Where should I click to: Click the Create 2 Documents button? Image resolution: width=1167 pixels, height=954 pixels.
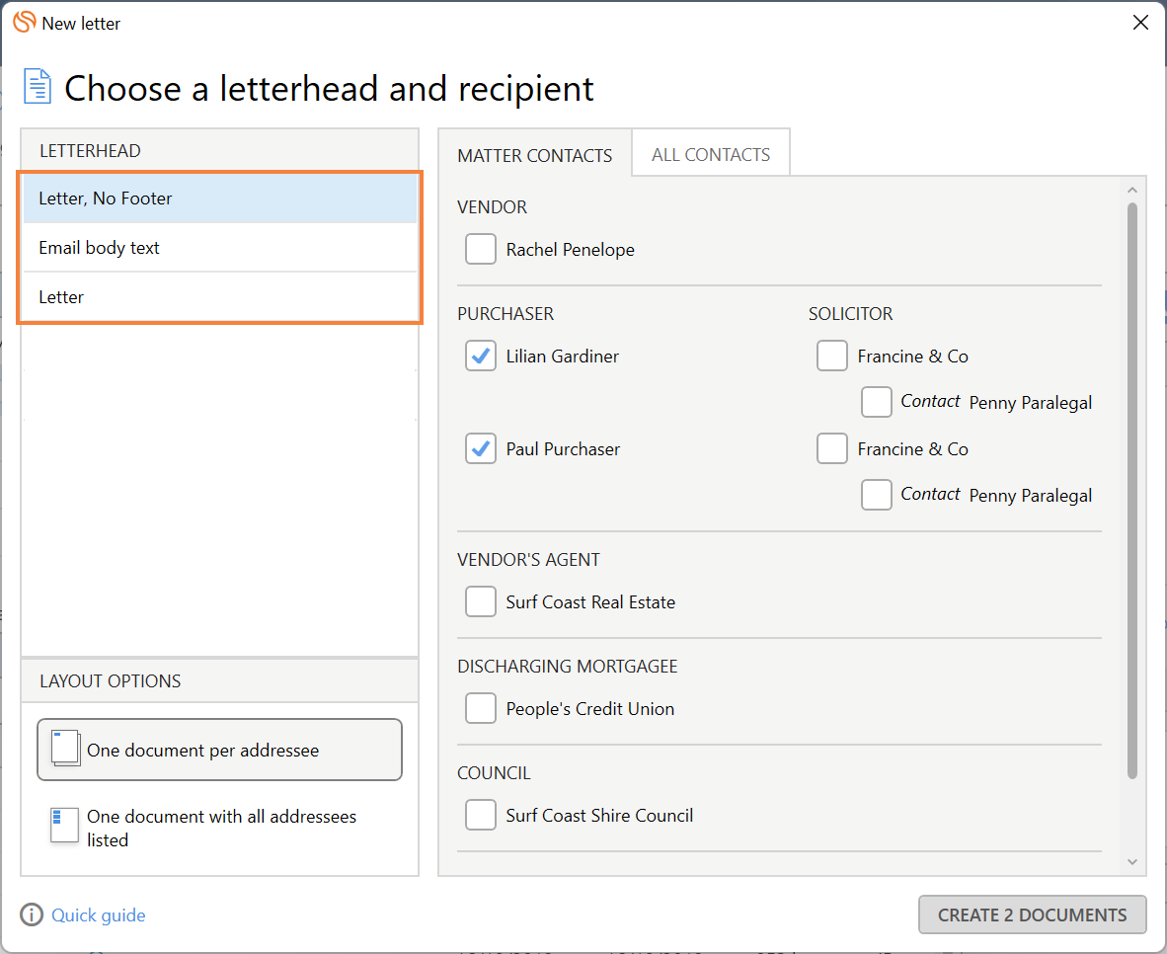pos(1032,914)
